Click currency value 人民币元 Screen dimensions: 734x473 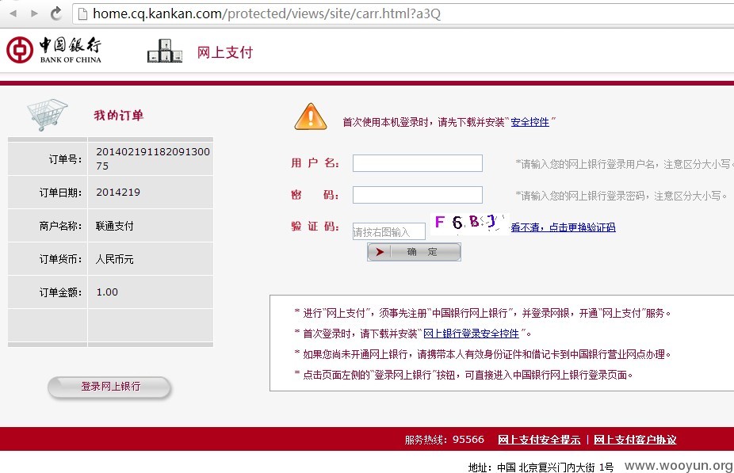point(115,259)
